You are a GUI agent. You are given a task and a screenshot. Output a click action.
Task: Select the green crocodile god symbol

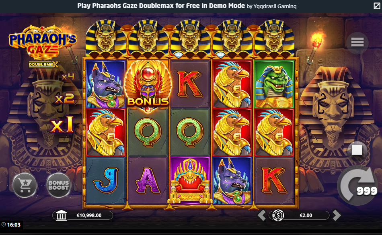point(274,84)
